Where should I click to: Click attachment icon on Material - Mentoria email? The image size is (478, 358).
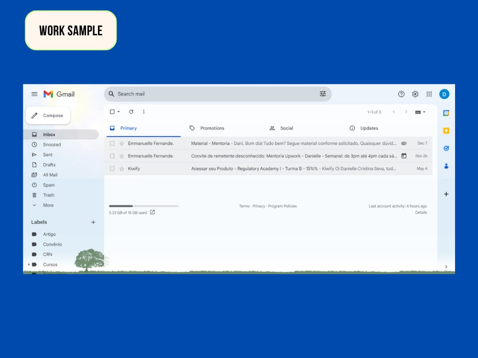pos(403,143)
